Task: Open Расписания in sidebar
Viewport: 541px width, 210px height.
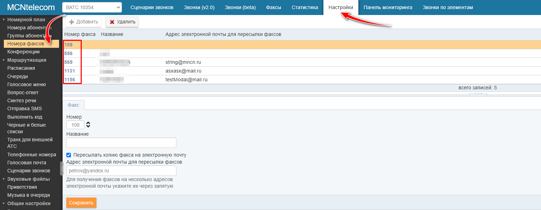Action: [21, 68]
